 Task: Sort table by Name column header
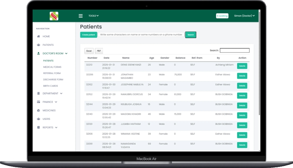coord(126,58)
